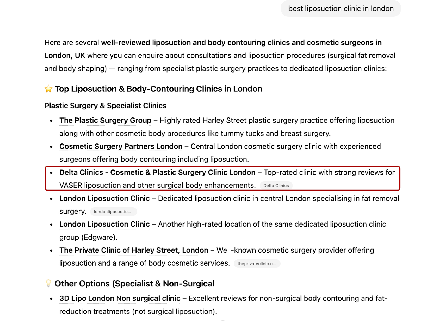Open the central London Liposuction Clinic link
Viewport: 427px width, 321px height.
(104, 198)
